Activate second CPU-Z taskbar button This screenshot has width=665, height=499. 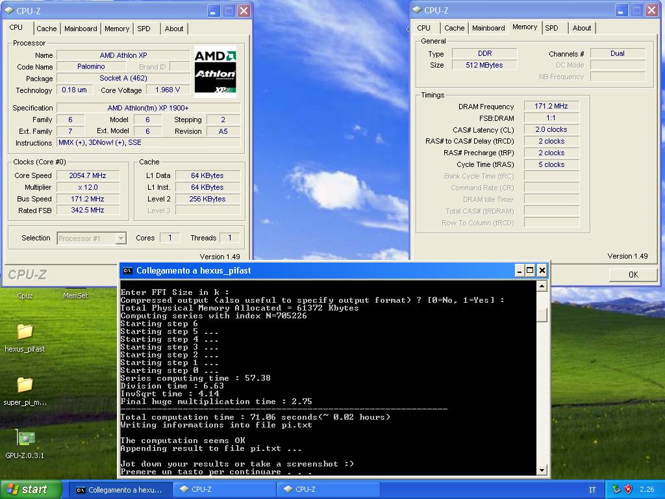pos(329,490)
